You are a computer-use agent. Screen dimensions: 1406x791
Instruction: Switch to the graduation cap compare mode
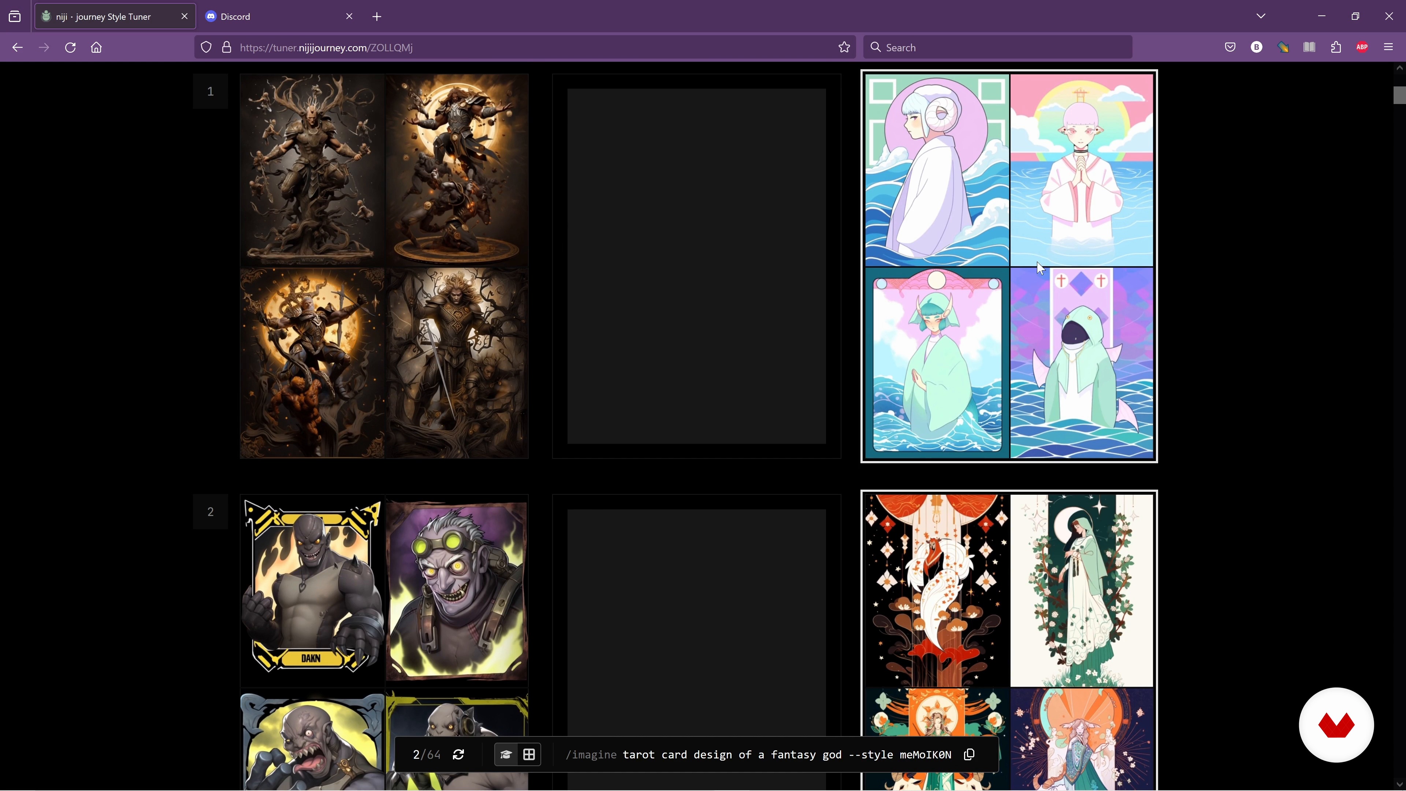pos(506,754)
